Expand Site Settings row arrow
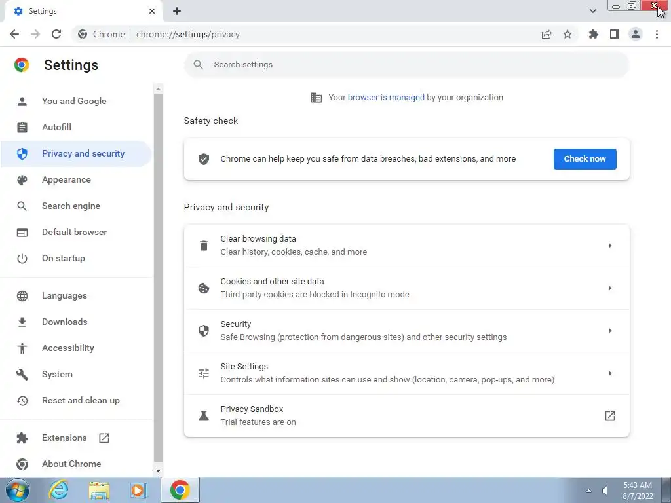The height and width of the screenshot is (503, 671). (610, 373)
